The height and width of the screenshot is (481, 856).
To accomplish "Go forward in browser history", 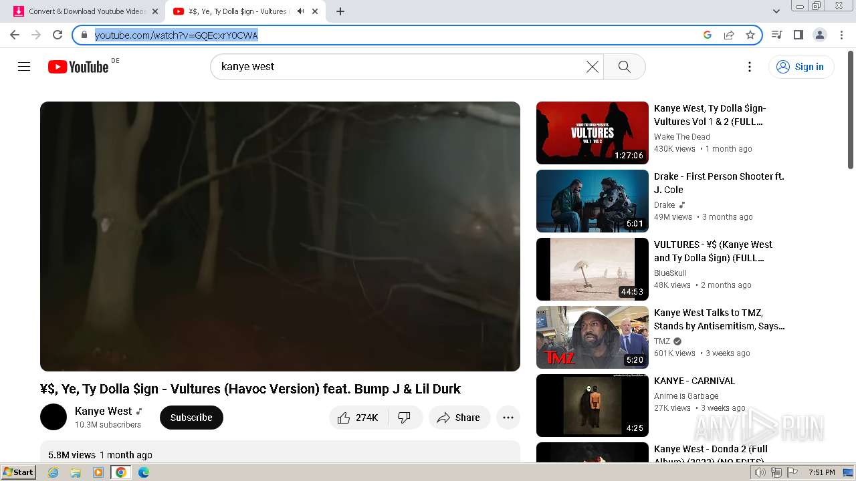I will (x=36, y=35).
